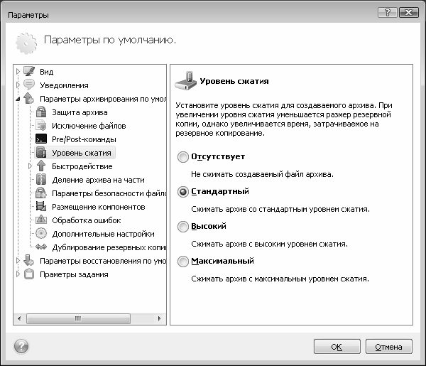The image size is (426, 366).
Task: Collapse Параметры архивирования по умолчанию node
Action: (x=18, y=99)
